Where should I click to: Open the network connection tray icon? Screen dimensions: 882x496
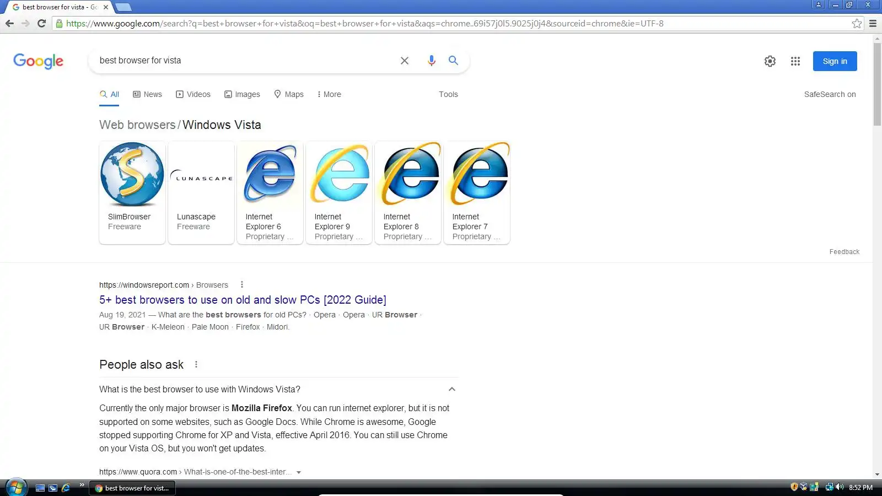[x=829, y=487]
